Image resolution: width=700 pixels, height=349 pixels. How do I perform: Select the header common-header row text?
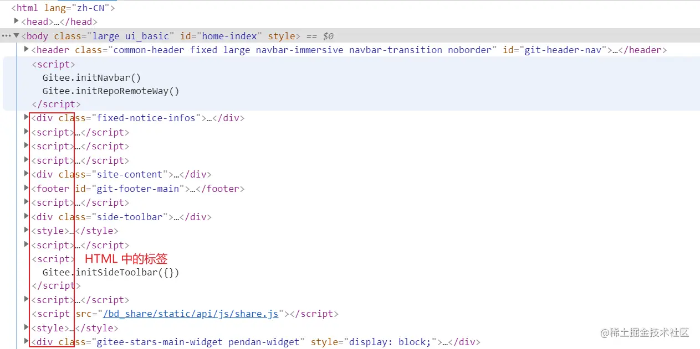(x=349, y=50)
